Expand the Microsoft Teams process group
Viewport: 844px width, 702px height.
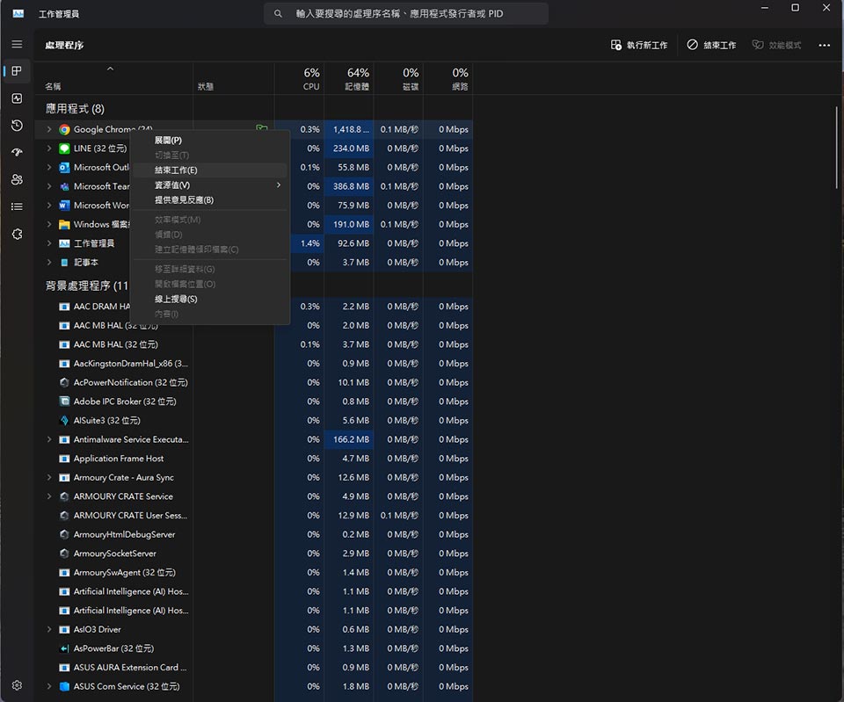point(49,186)
